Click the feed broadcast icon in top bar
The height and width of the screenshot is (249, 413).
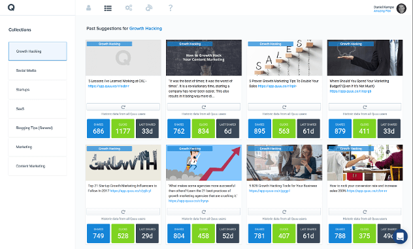tap(149, 8)
